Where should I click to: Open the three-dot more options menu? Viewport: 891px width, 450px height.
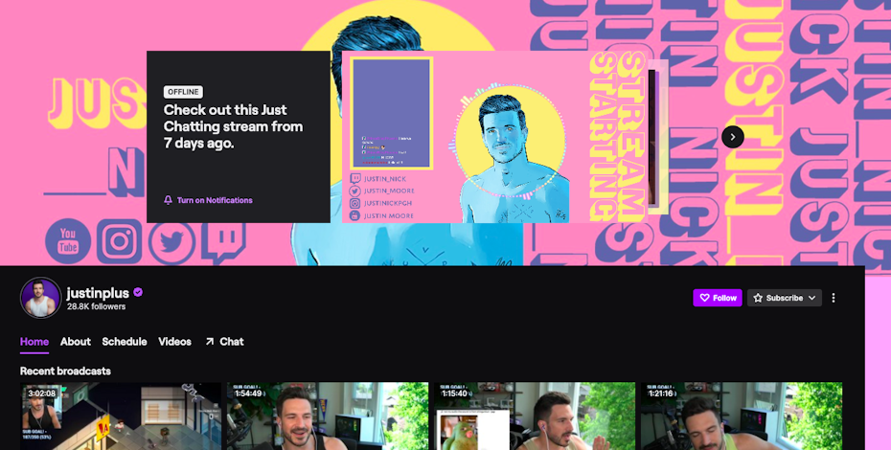click(834, 298)
